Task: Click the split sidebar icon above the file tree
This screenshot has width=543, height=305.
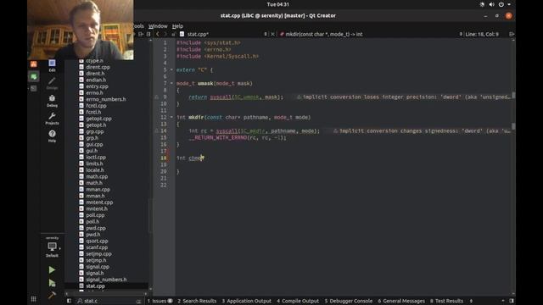Action: 141,34
